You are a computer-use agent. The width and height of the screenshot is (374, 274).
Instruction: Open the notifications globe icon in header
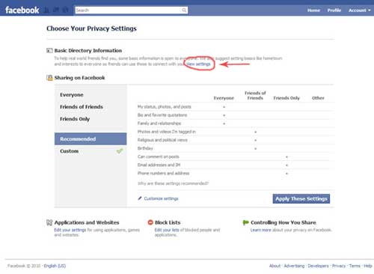pos(65,10)
